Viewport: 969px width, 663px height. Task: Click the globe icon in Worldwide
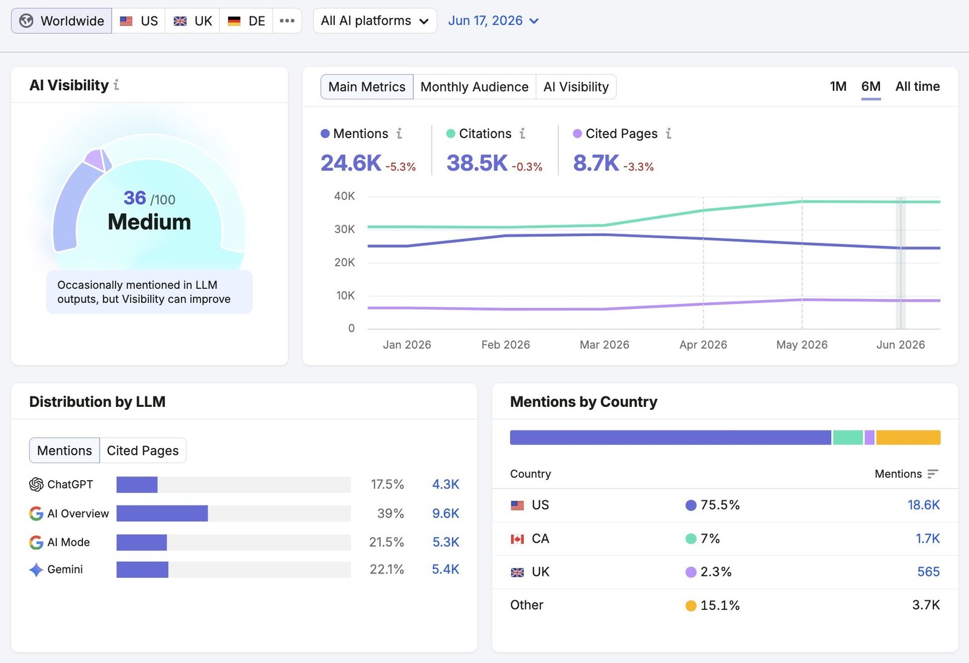(x=26, y=21)
